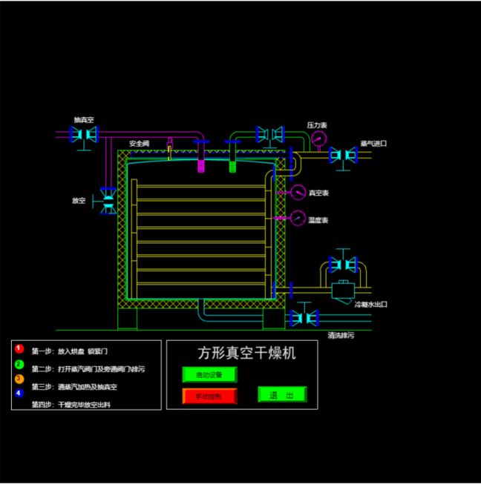This screenshot has width=481, height=484.
Task: Click the 清洗排污 drain valve
Action: coord(304,318)
